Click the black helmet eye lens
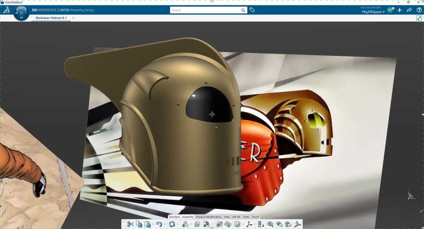The image size is (424, 229). pos(209,105)
